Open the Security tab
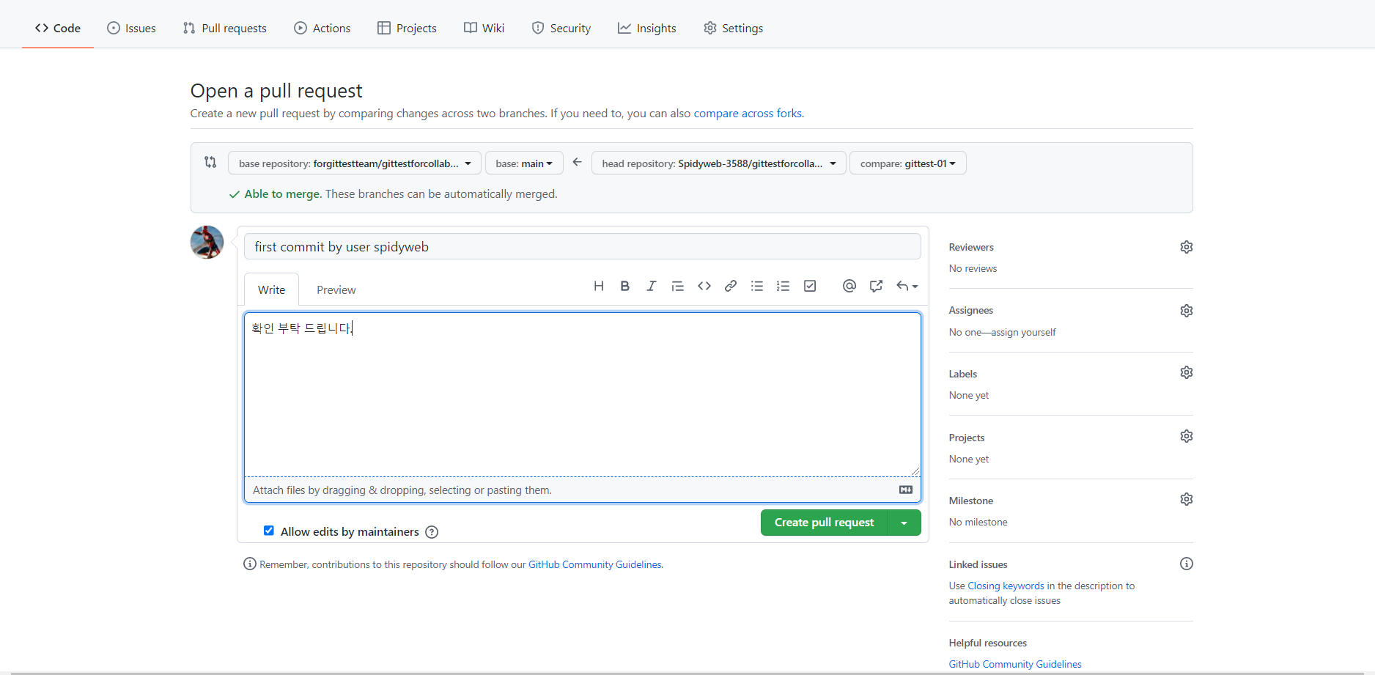Screen dimensions: 1375x675 tap(561, 28)
